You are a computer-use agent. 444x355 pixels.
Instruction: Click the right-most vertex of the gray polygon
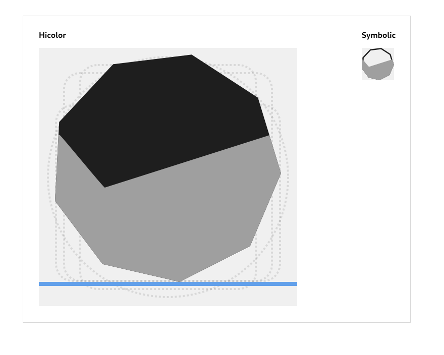point(281,174)
